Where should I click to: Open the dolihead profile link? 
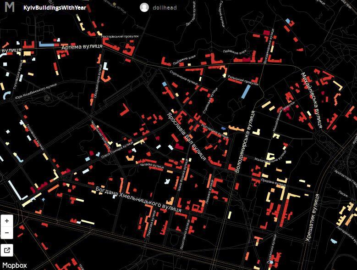(165, 8)
